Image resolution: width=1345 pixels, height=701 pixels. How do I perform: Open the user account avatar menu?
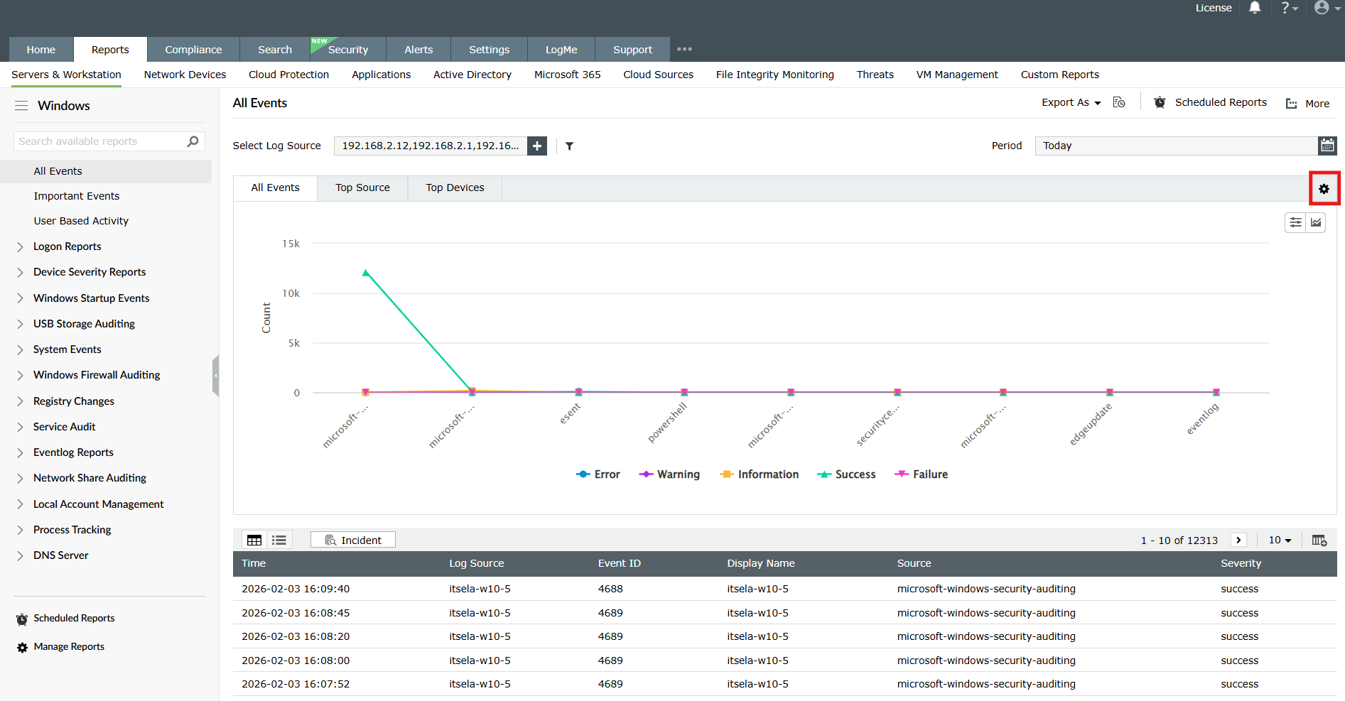pos(1326,8)
